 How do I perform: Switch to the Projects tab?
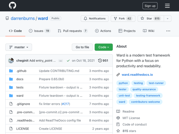point(127,31)
